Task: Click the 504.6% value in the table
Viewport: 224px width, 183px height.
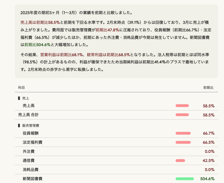Action: pos(207,179)
